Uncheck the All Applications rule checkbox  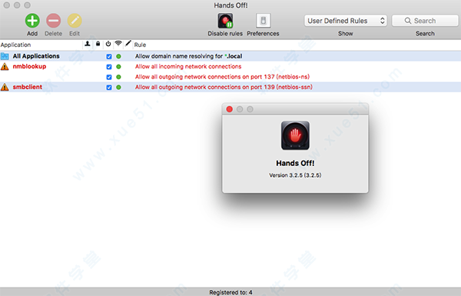pyautogui.click(x=109, y=56)
